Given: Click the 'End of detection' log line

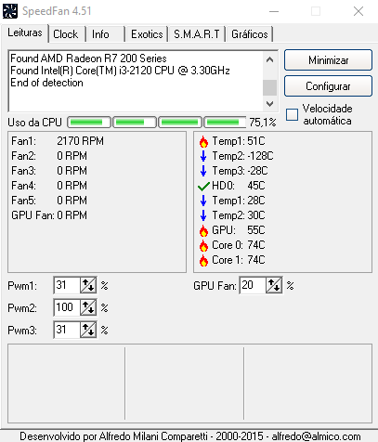Looking at the screenshot, I should [x=46, y=83].
